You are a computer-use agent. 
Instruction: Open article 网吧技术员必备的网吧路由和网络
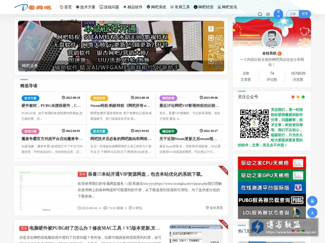121,139
